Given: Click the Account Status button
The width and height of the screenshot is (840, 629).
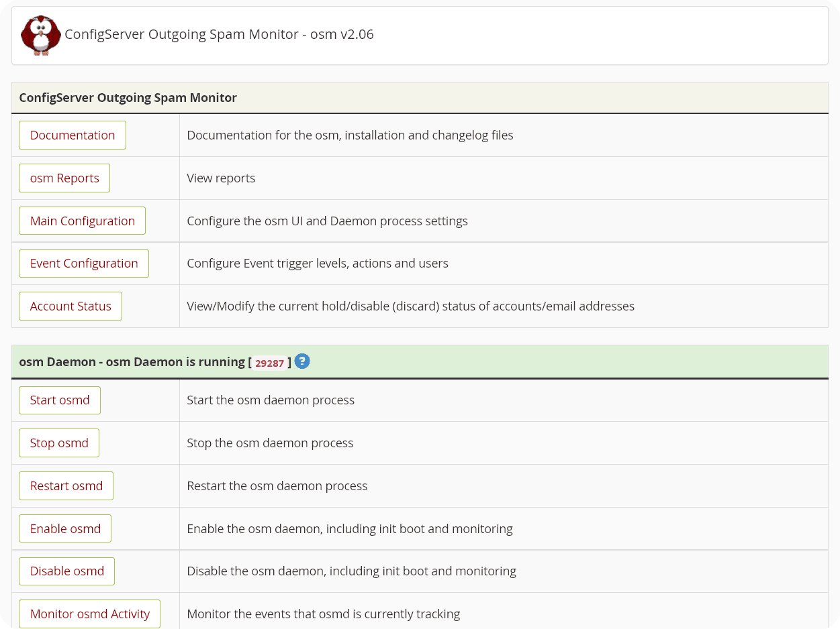Looking at the screenshot, I should click(71, 306).
